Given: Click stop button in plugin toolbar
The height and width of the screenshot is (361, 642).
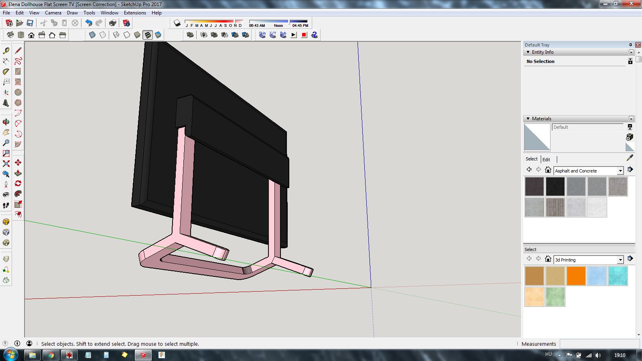Looking at the screenshot, I should pos(304,35).
